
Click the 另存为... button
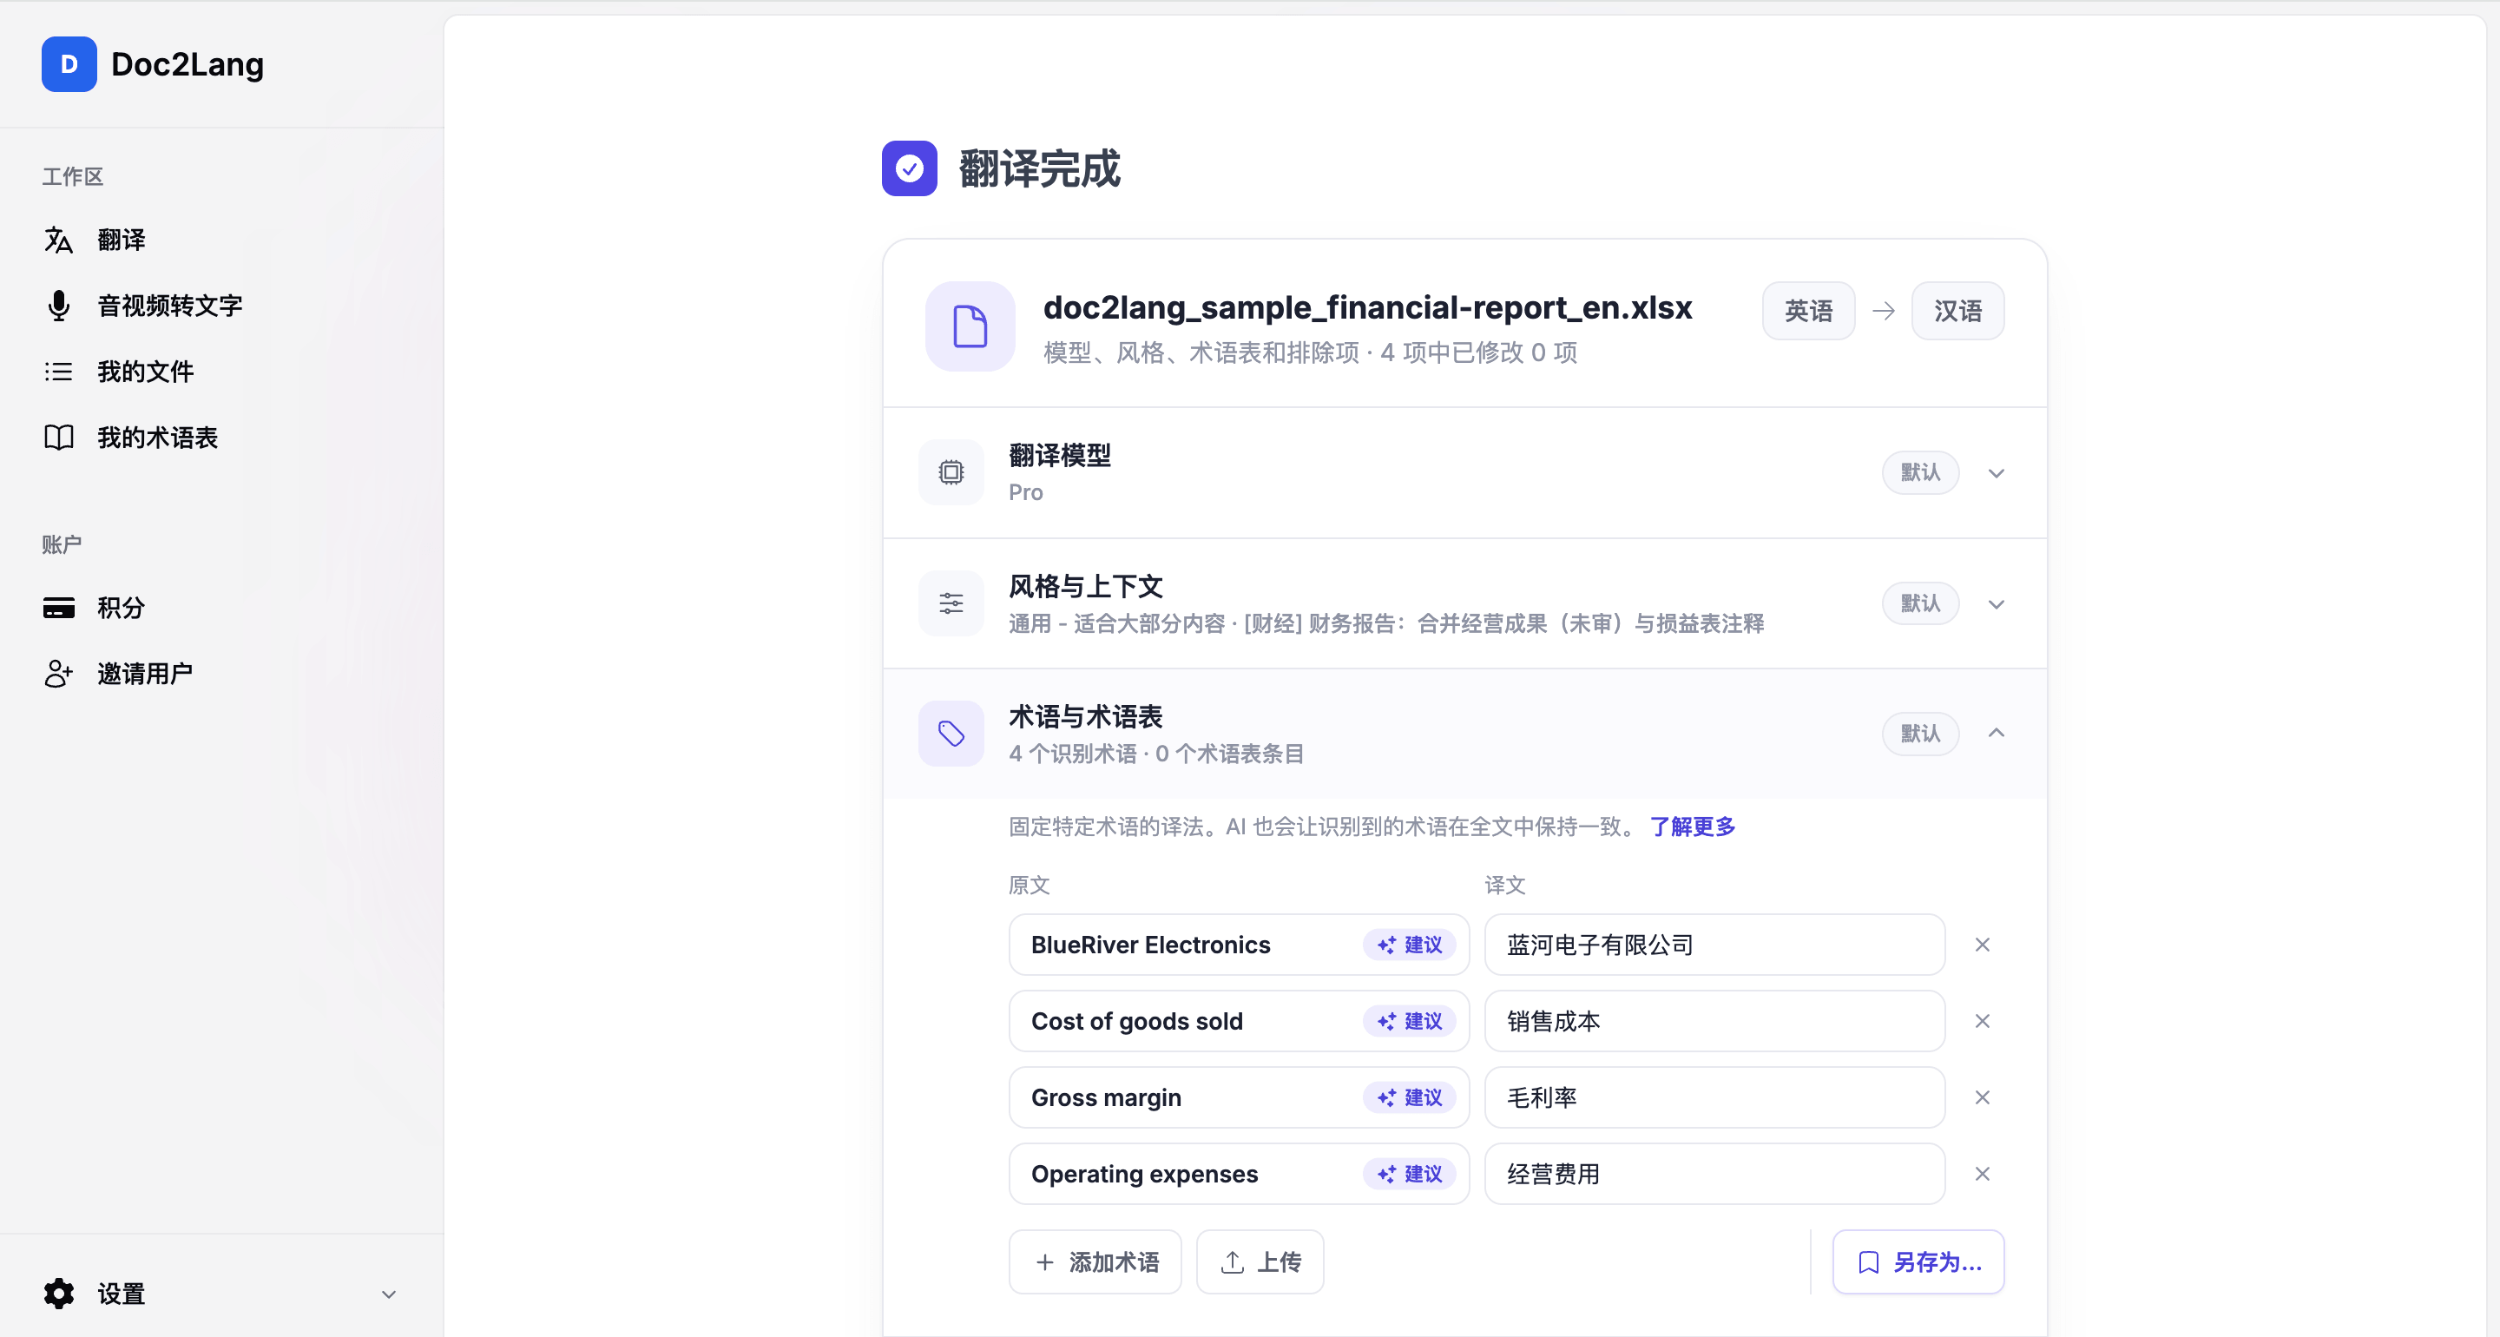click(x=1918, y=1262)
